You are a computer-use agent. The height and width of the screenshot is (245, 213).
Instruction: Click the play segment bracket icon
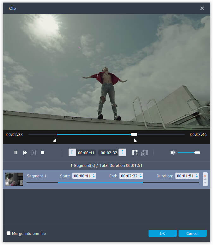tap(33, 153)
